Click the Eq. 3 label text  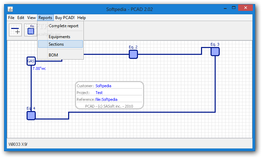point(215,44)
